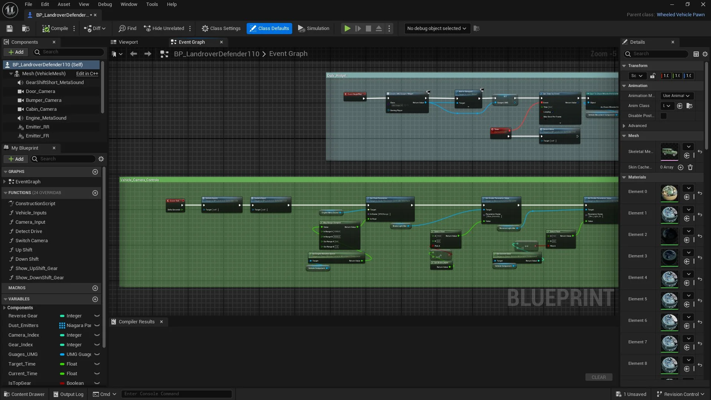Open Wheeled Vehicle Pawn parent class link

click(680, 15)
